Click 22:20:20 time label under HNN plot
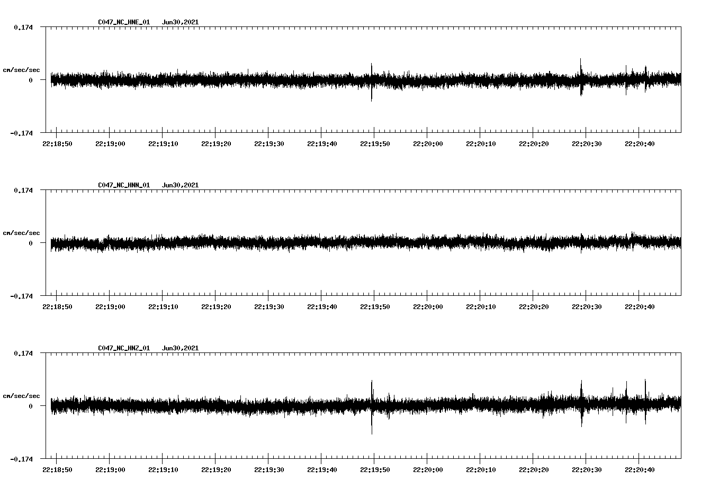Screen dimensions: 719x489 (x=534, y=307)
